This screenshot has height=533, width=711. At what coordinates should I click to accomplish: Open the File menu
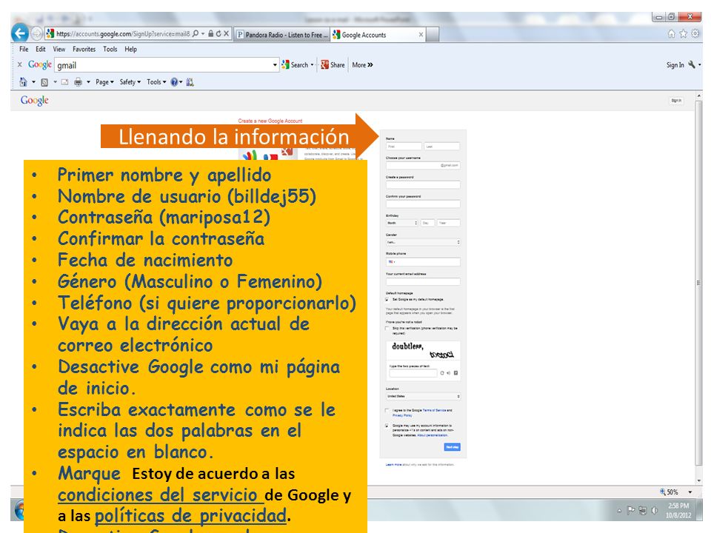(24, 49)
